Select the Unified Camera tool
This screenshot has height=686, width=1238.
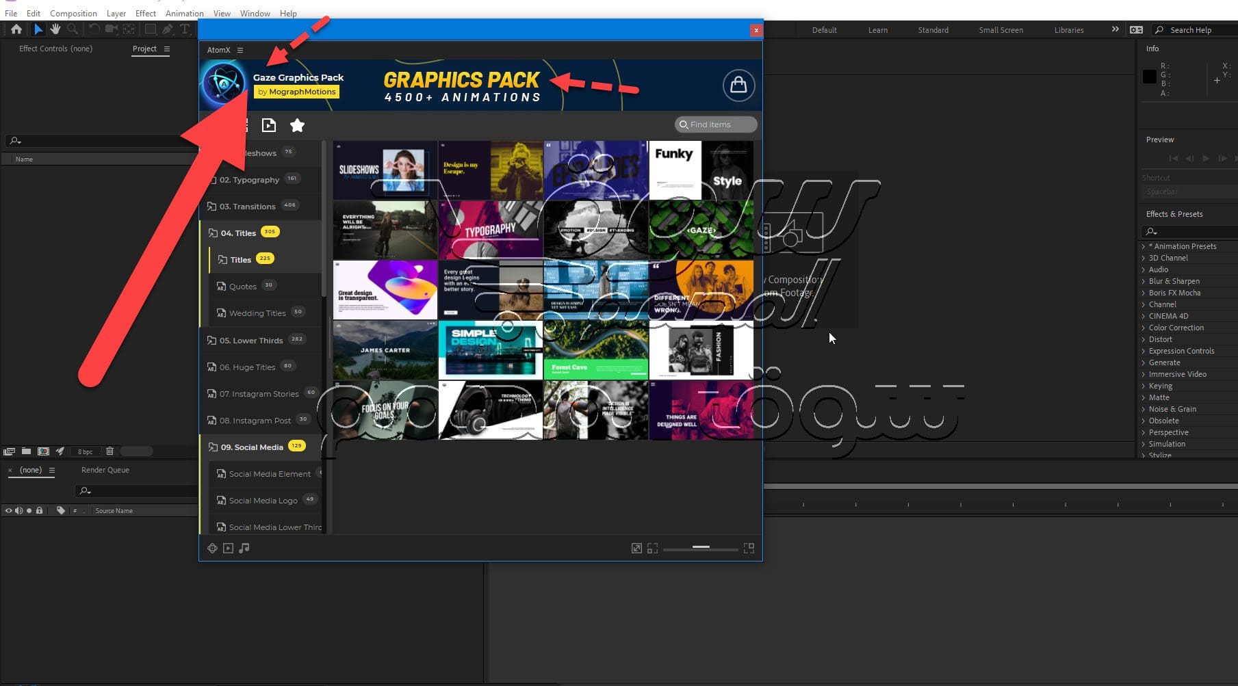coord(111,29)
